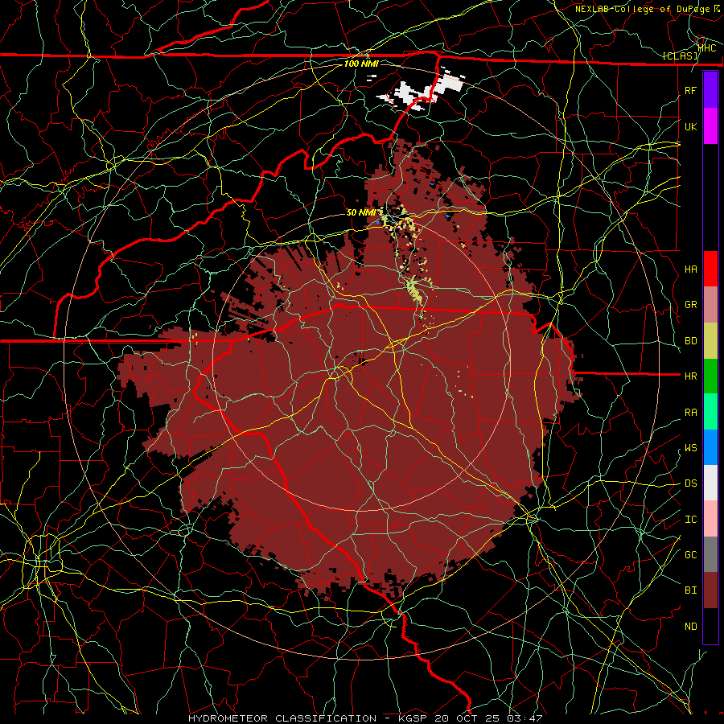
Task: Click the "NEXLAB-College of DuPage" credit text
Action: pyautogui.click(x=644, y=9)
